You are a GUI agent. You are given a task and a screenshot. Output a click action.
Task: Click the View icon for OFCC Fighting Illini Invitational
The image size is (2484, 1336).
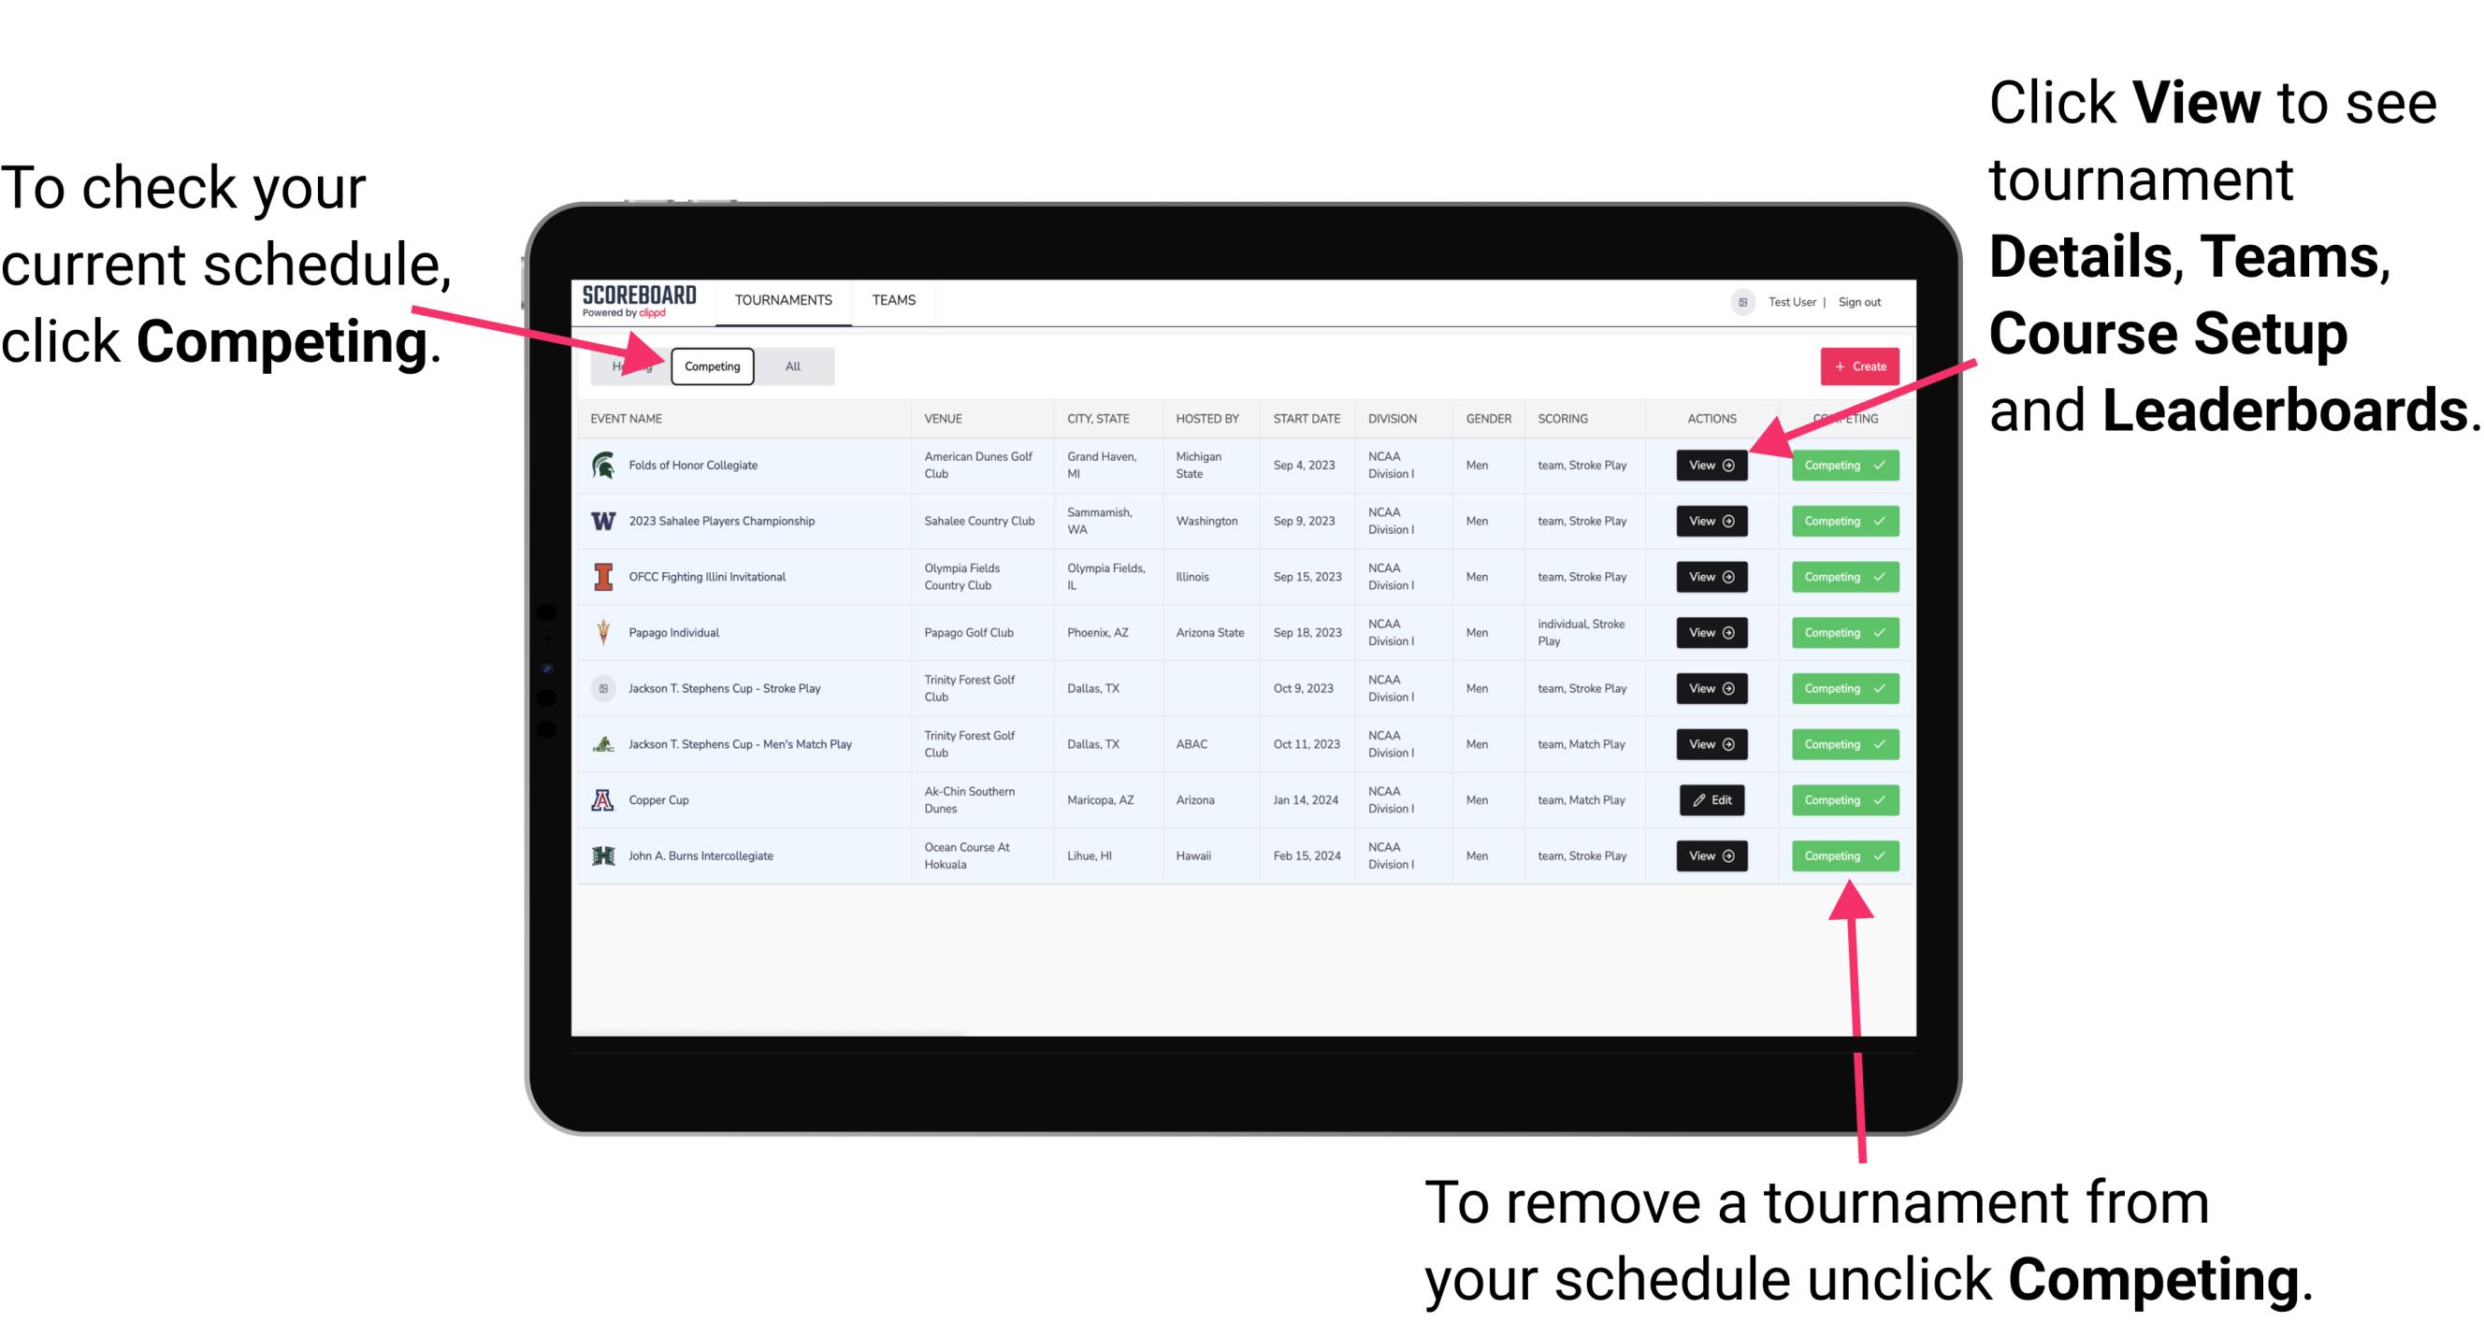(1711, 578)
